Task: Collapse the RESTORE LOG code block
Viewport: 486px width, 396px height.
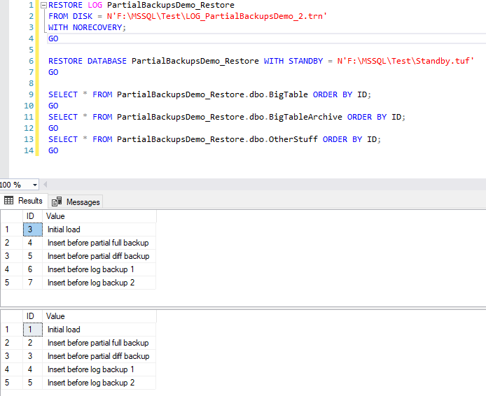Action: (44, 5)
